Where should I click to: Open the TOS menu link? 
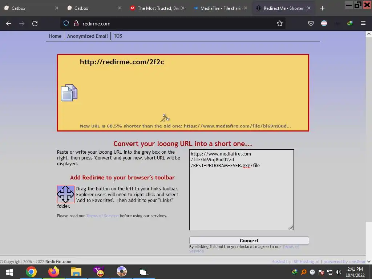[118, 36]
